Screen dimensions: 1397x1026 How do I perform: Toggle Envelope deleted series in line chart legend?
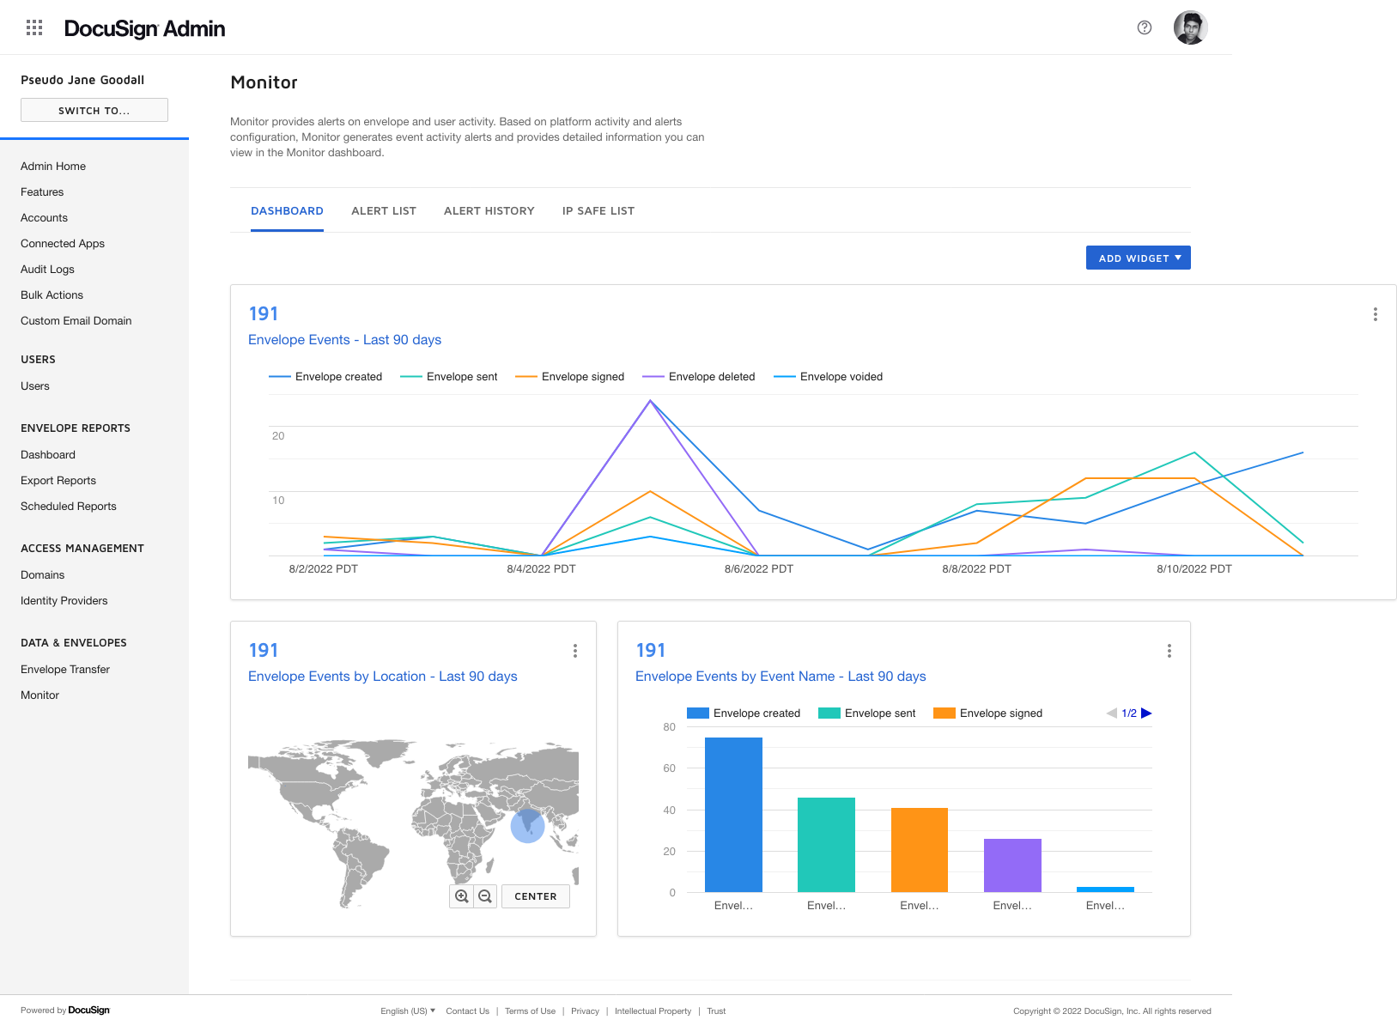[x=699, y=377]
